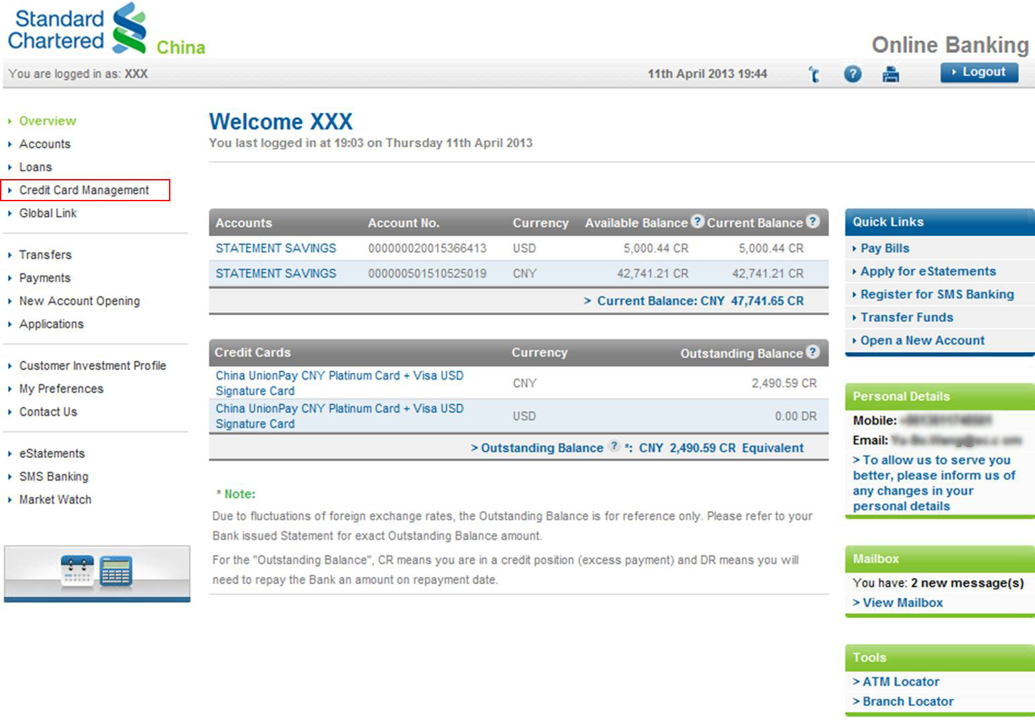
Task: Click account number 000000501510525019
Action: pyautogui.click(x=427, y=274)
